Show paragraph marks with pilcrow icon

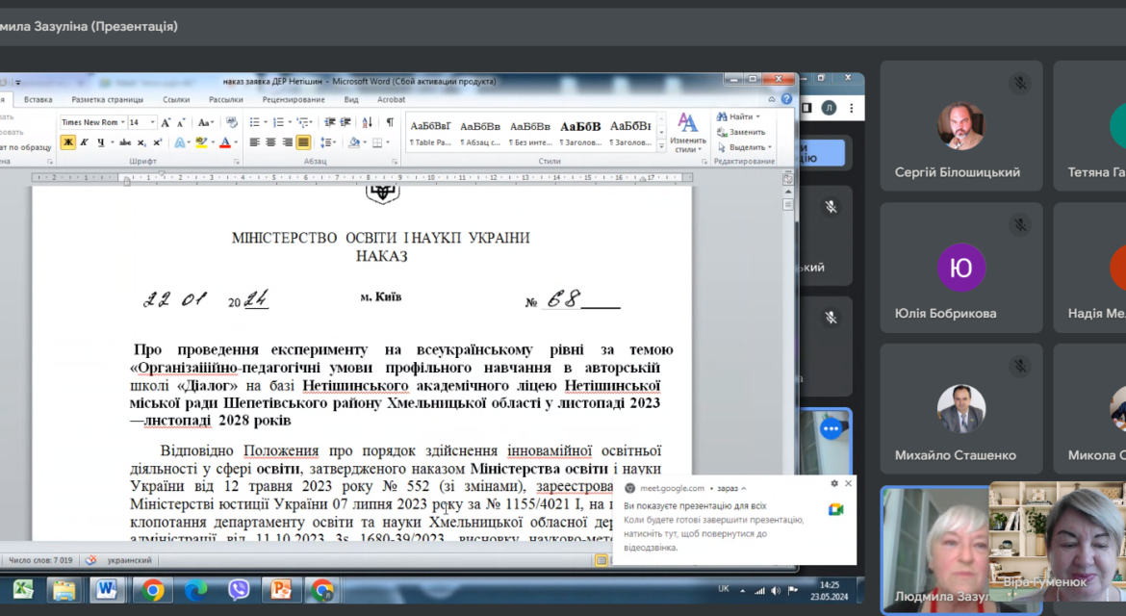389,122
